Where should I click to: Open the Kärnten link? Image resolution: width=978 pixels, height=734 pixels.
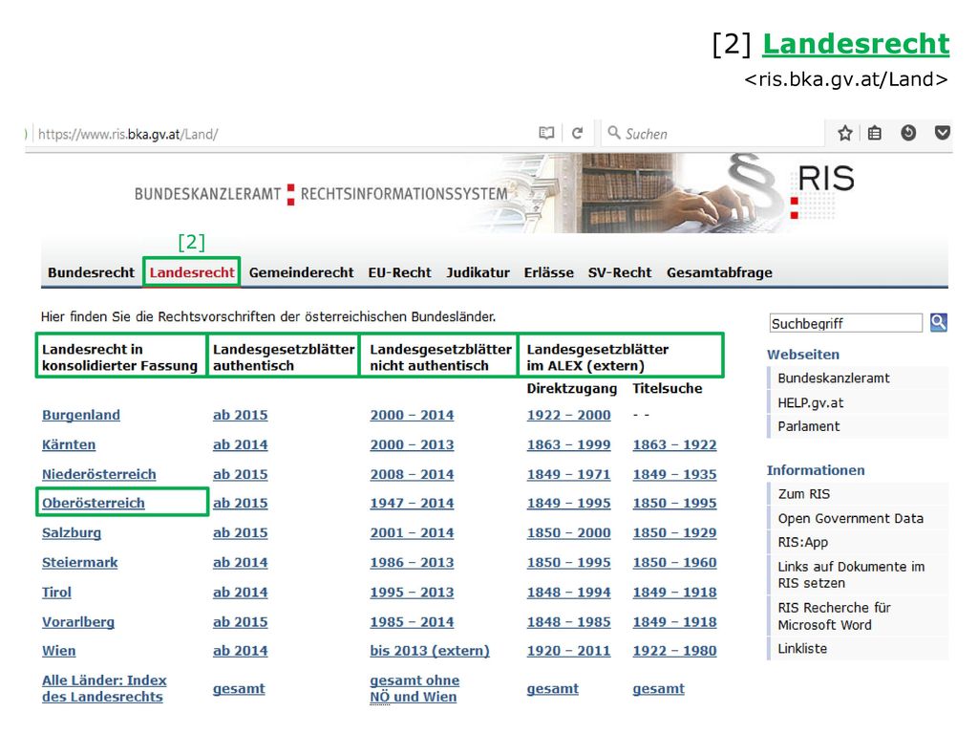(x=69, y=445)
